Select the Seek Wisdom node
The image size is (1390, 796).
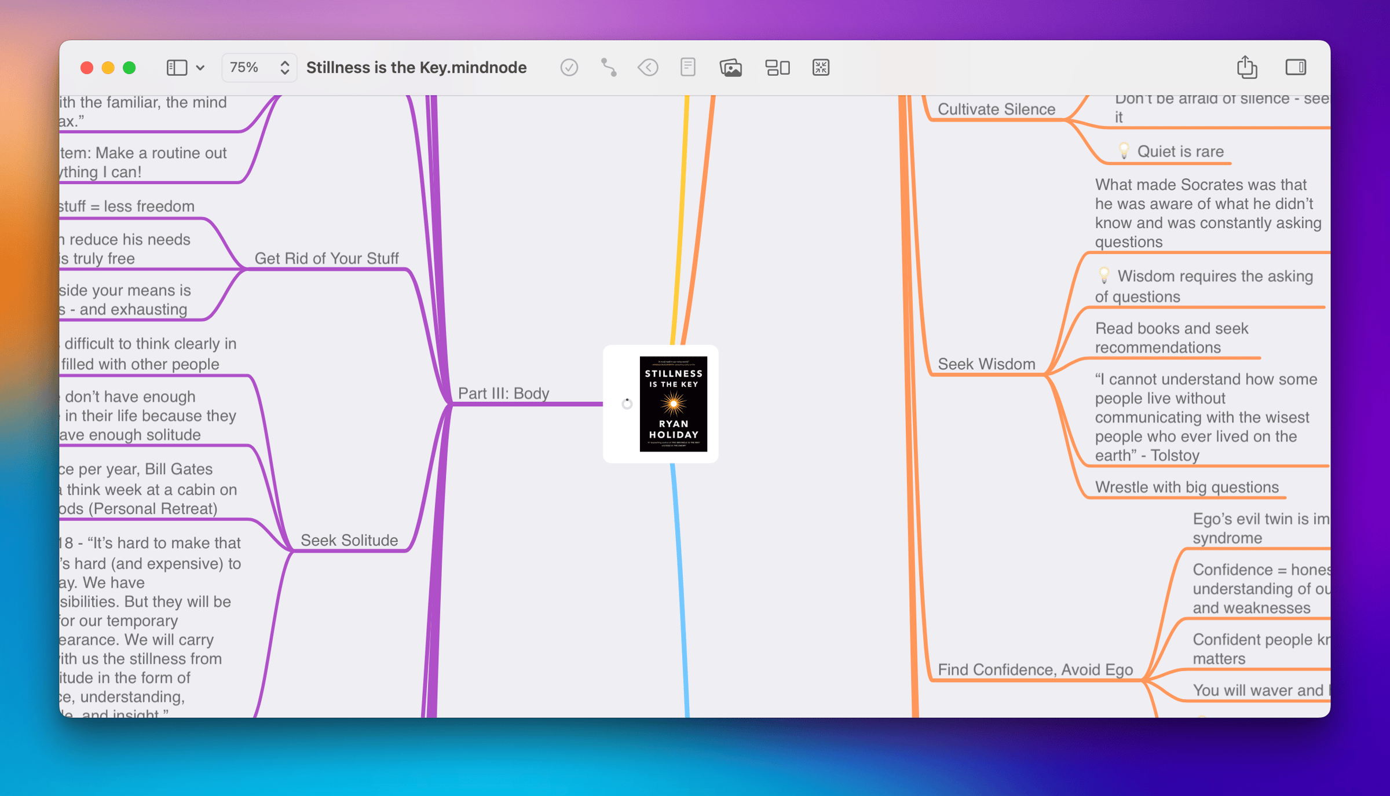pos(986,364)
